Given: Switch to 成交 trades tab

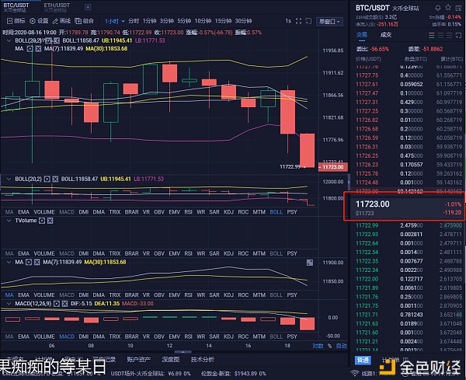Looking at the screenshot, I should tap(386, 35).
